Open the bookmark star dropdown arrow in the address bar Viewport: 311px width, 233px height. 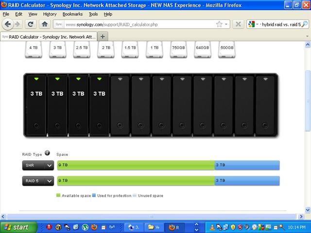[x=226, y=24]
